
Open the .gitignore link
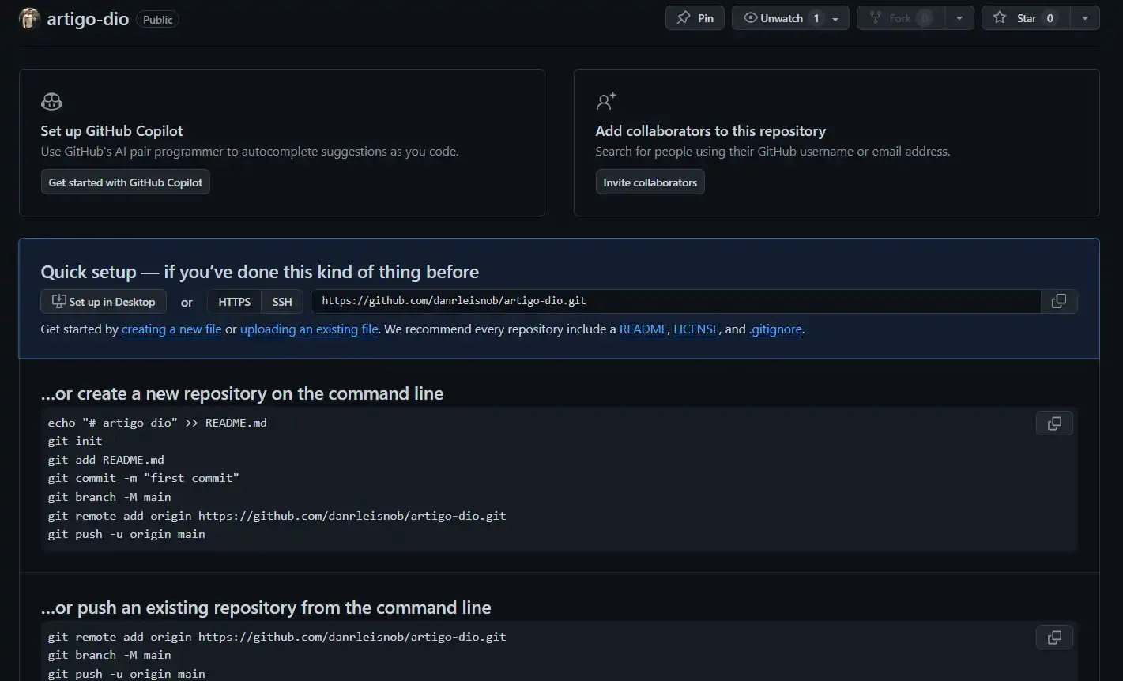point(775,329)
